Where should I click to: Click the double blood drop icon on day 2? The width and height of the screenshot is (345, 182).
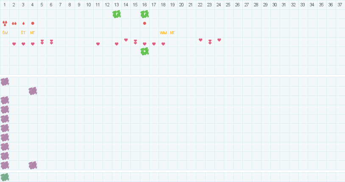[x=14, y=23]
